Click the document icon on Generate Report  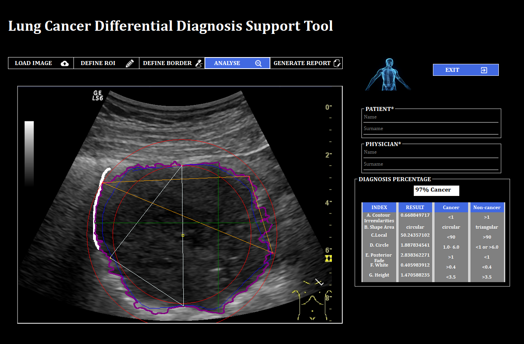click(x=337, y=63)
